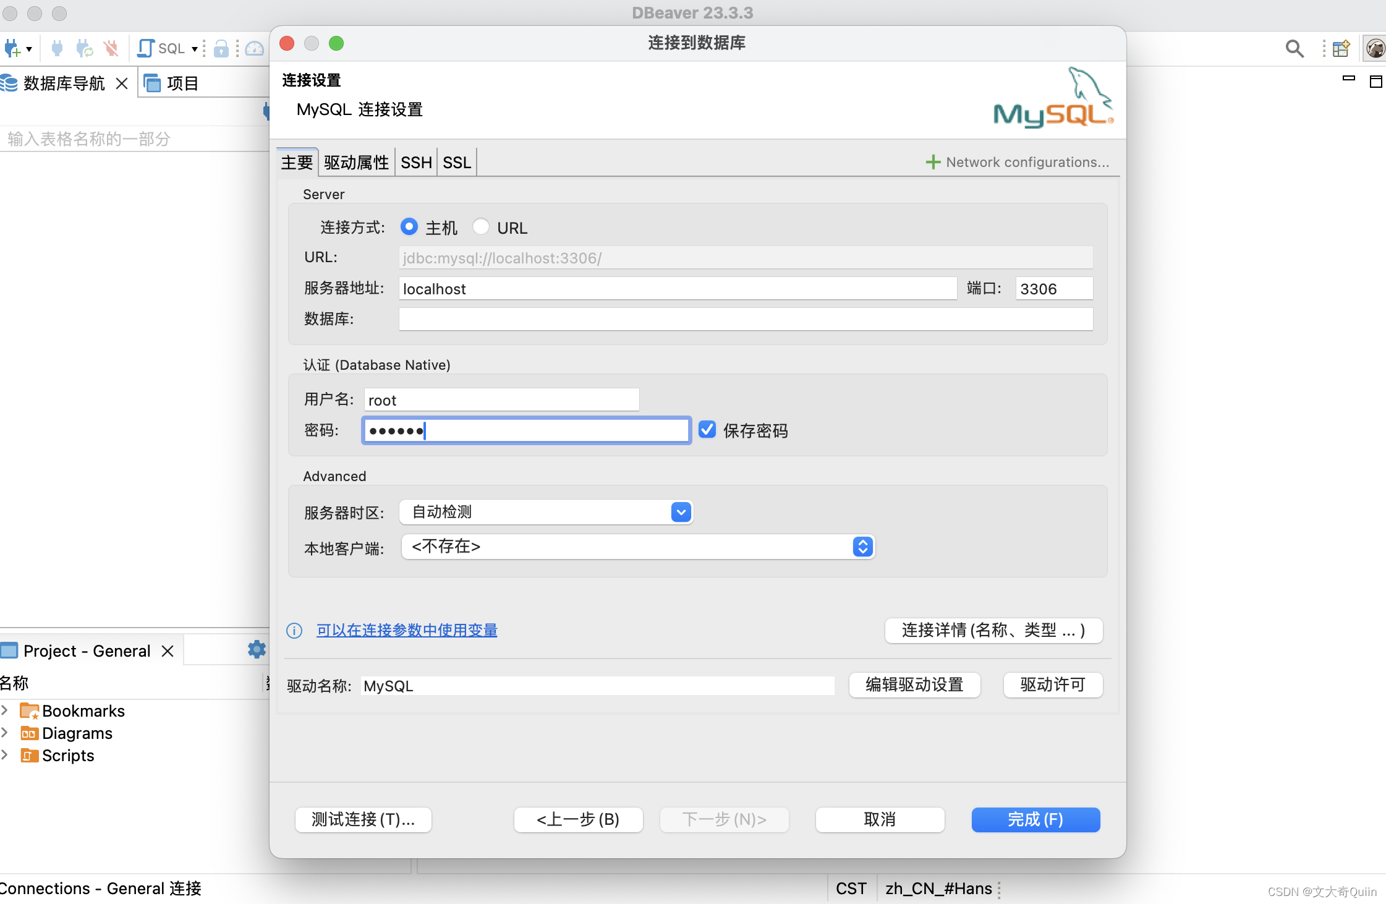
Task: Expand the Diagrams folder
Action: coord(5,733)
